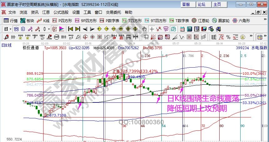The width and height of the screenshot is (269, 142).
Task: Open the 江恩 menu
Action: coord(46,12)
